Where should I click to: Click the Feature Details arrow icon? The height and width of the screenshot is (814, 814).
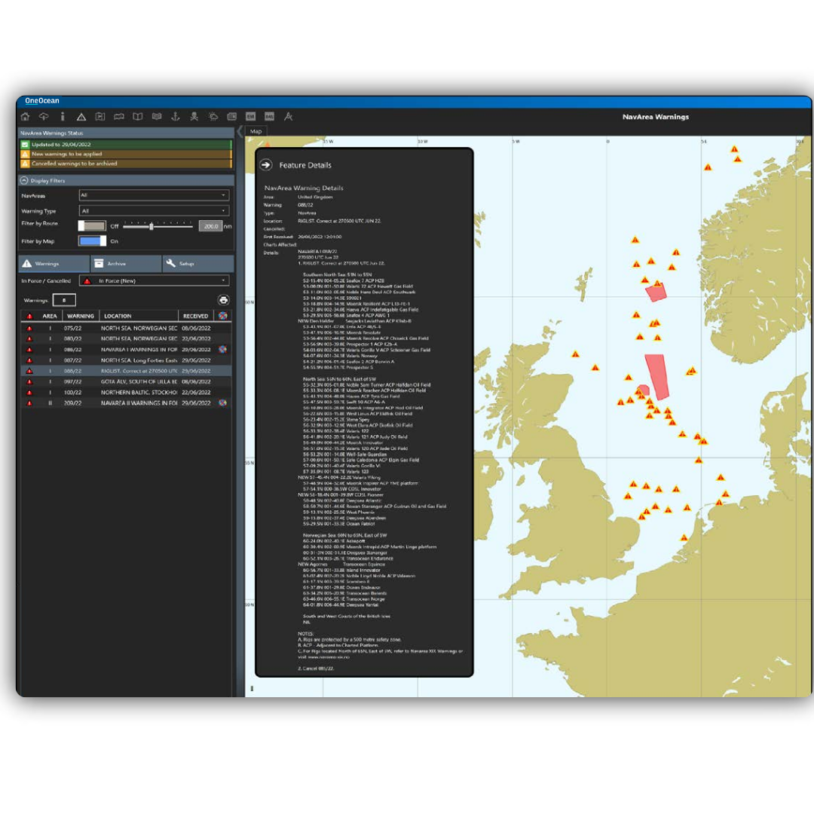[x=266, y=165]
